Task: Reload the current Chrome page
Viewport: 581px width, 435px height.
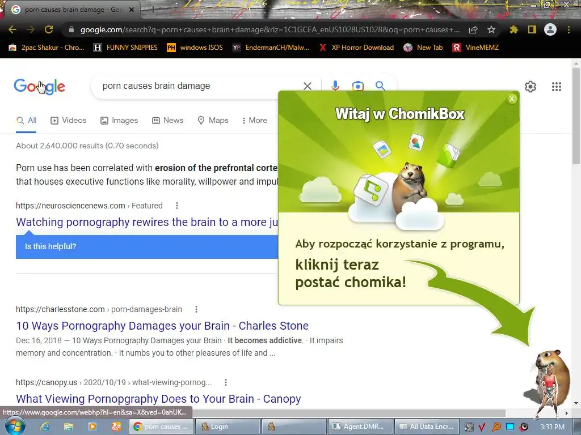Action: [x=49, y=29]
